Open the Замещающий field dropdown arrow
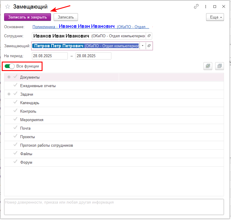231x220 pixels. [x=142, y=46]
